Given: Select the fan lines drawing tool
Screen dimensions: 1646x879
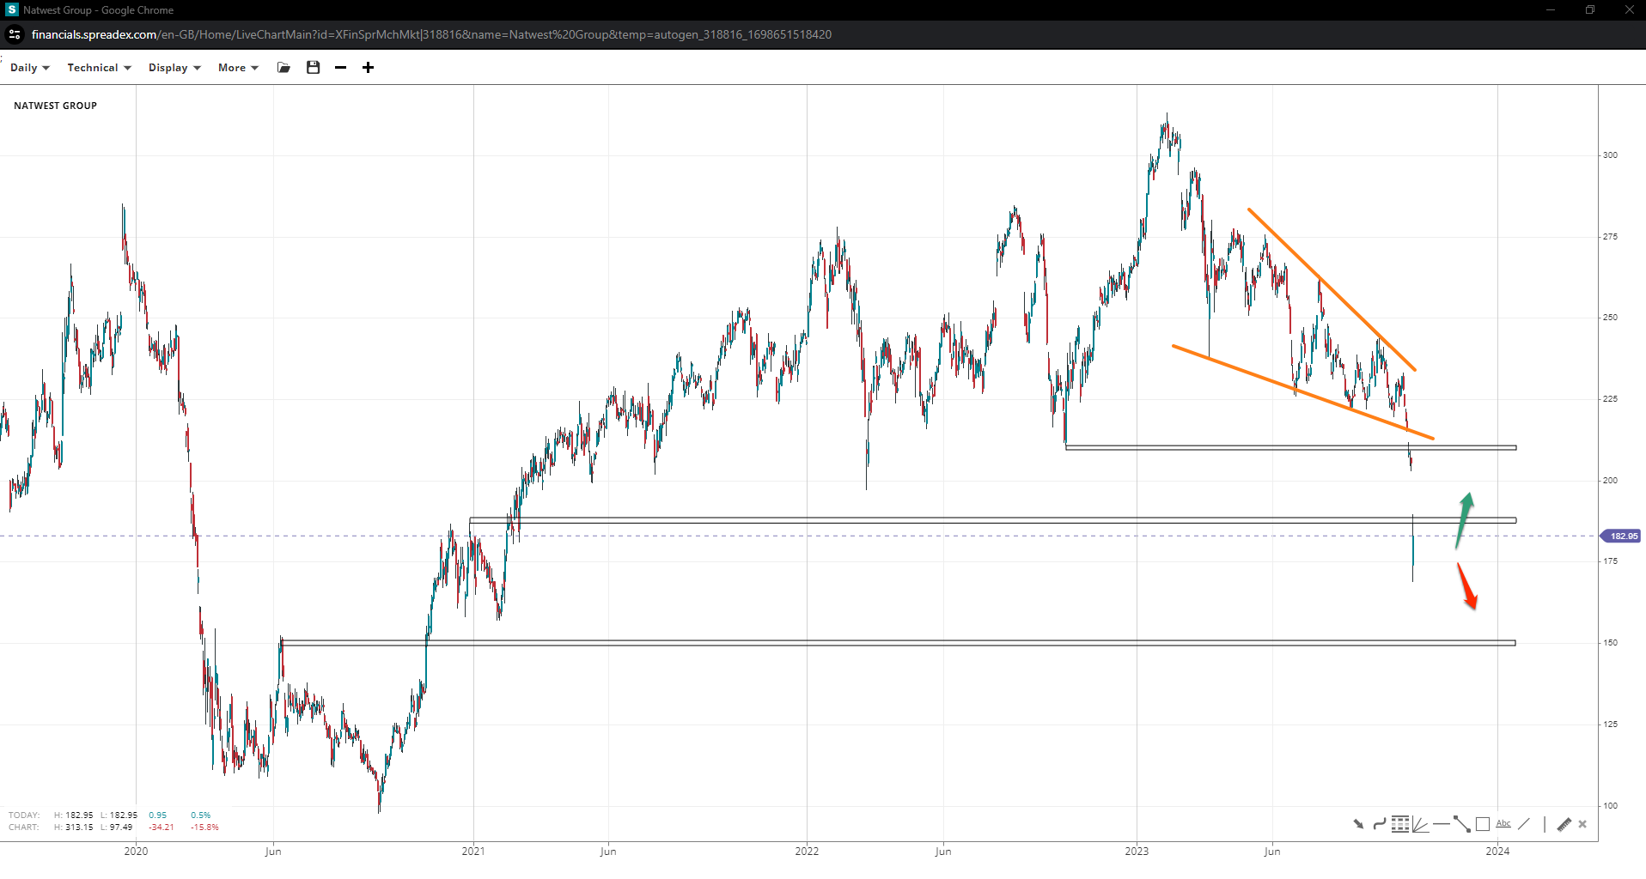Looking at the screenshot, I should click(x=1421, y=824).
